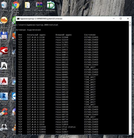Image resolution: width=134 pixels, height=138 pixels.
Task: Click the 'Активные подключения' heading
Action: tap(28, 30)
